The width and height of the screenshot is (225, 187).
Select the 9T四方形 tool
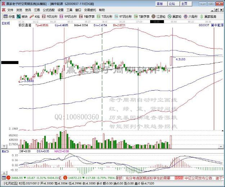pyautogui.click(x=123, y=17)
